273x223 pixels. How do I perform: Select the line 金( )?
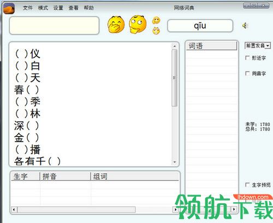pyautogui.click(x=27, y=138)
